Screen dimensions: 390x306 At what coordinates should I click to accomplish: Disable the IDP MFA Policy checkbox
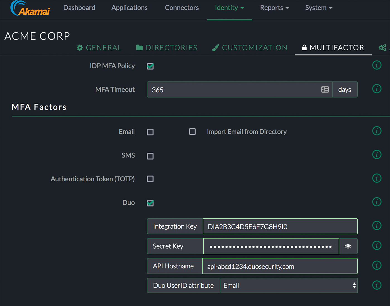click(x=150, y=66)
